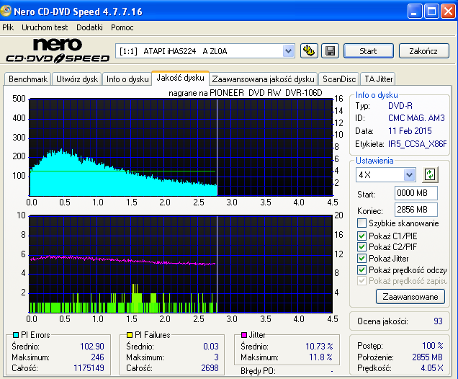Click the Błędy PO label
Image resolution: width=458 pixels, height=379 pixels.
258,371
